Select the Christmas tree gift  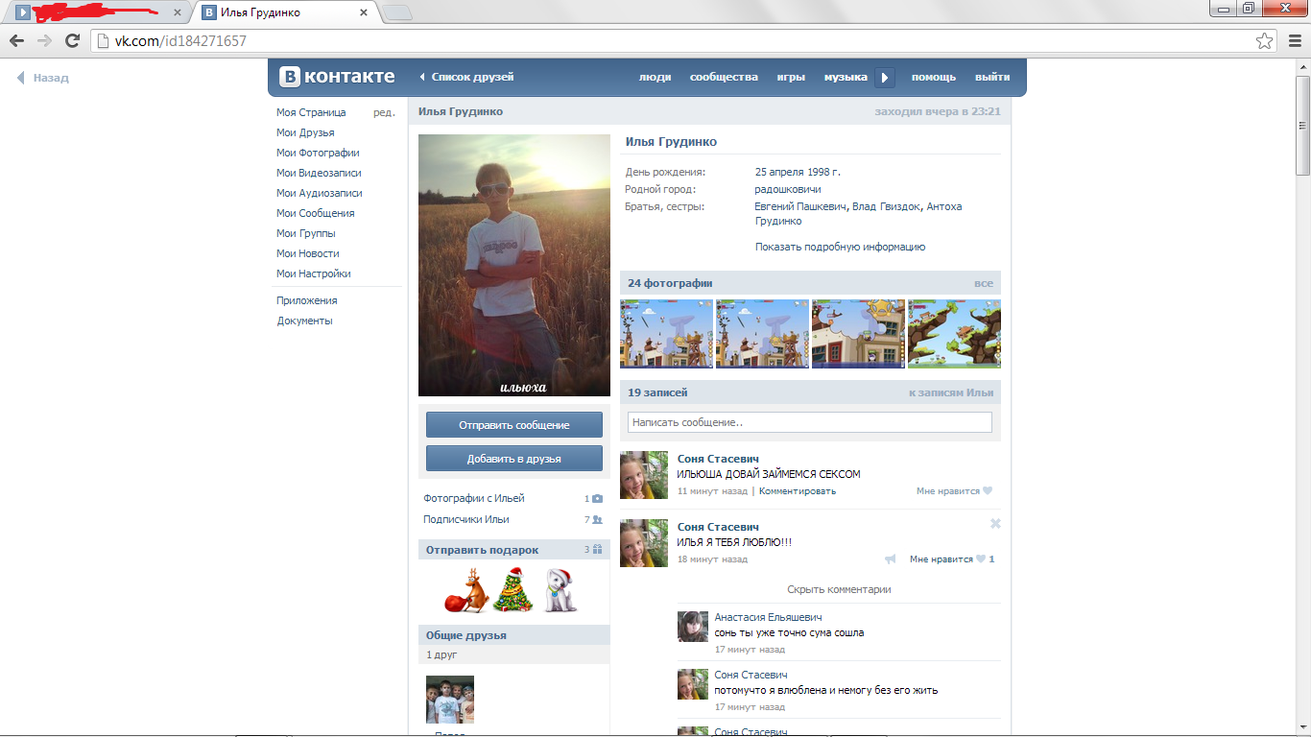512,590
